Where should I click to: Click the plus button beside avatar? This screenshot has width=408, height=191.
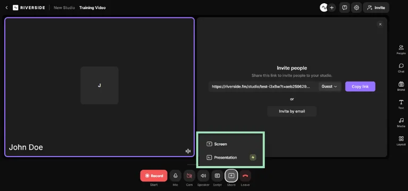pyautogui.click(x=331, y=7)
